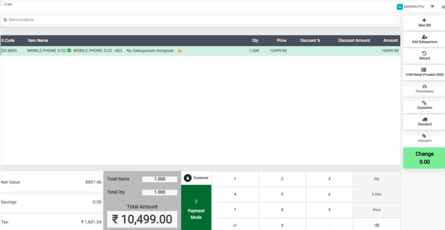Click the search magnifier icon
Screen dimensions: 445x230
click(x=5, y=20)
